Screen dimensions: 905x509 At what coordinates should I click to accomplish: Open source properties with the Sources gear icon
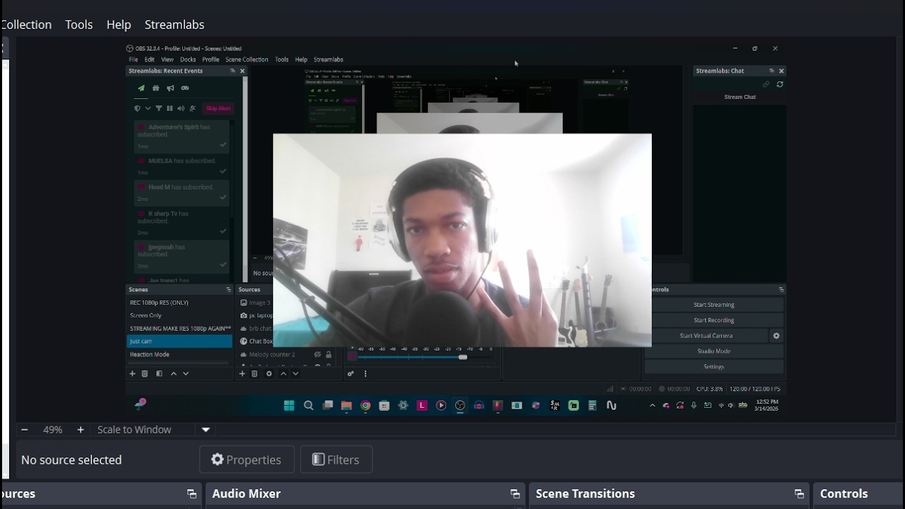269,373
